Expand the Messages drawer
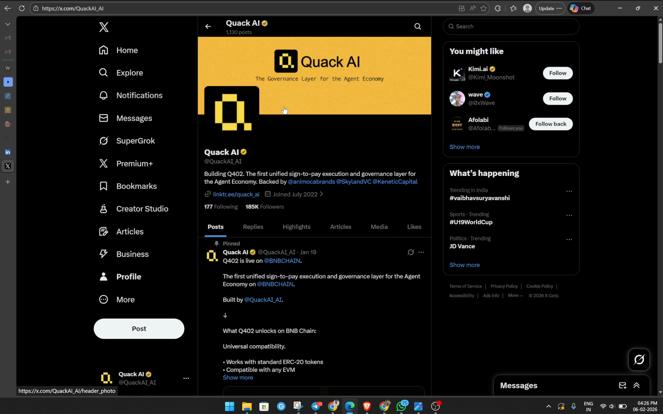 [x=636, y=386]
